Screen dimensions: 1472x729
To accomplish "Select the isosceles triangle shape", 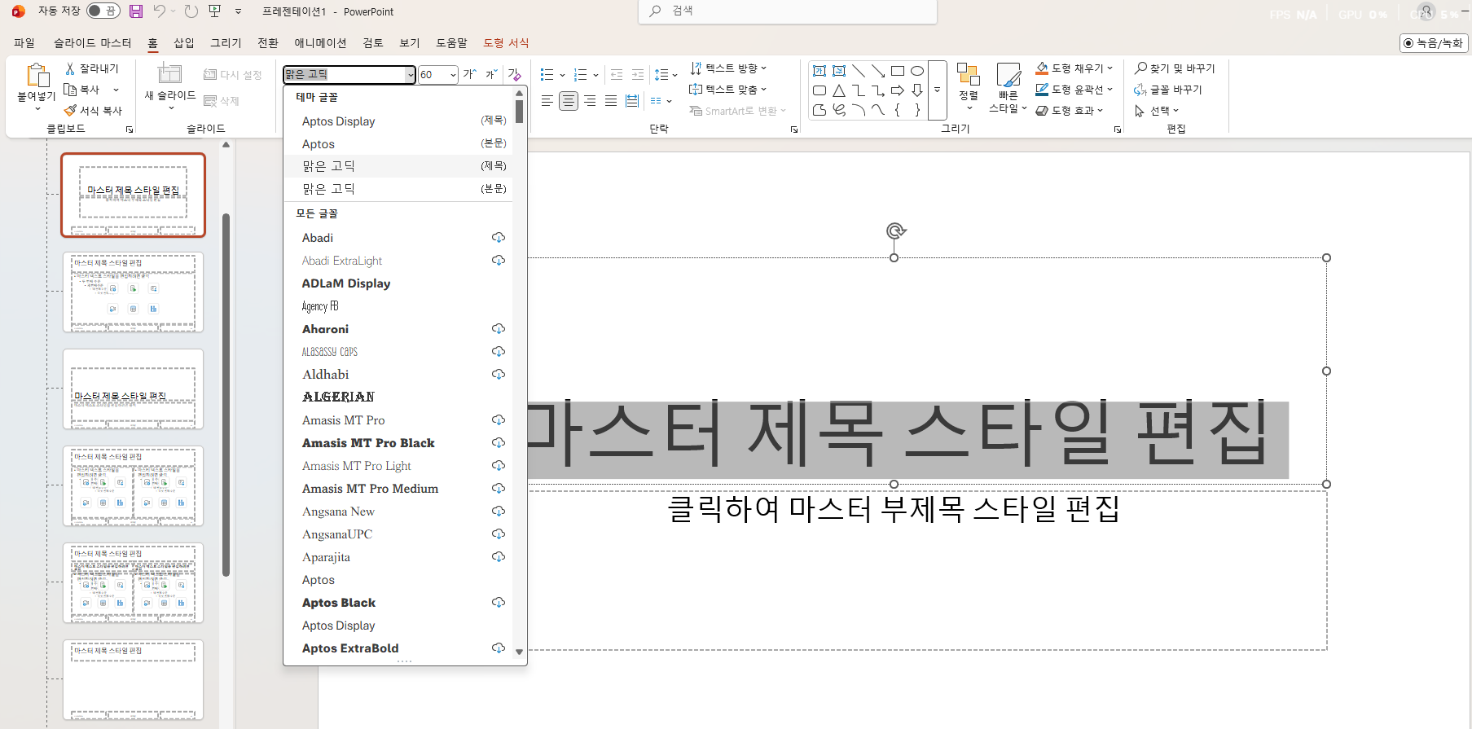I will [x=839, y=90].
